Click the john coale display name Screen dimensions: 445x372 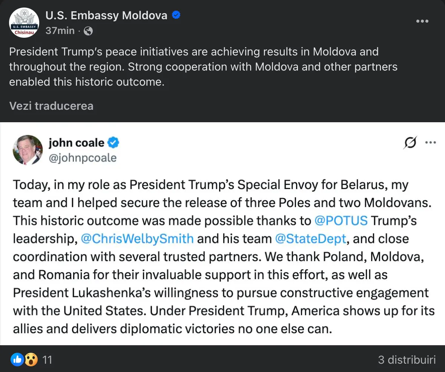[76, 143]
